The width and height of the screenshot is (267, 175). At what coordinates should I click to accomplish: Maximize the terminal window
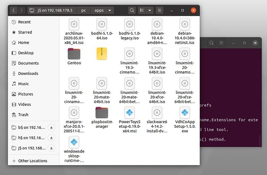point(244,43)
